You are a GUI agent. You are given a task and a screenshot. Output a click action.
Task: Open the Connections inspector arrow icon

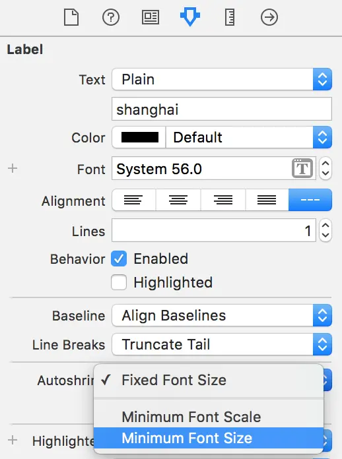pos(269,17)
